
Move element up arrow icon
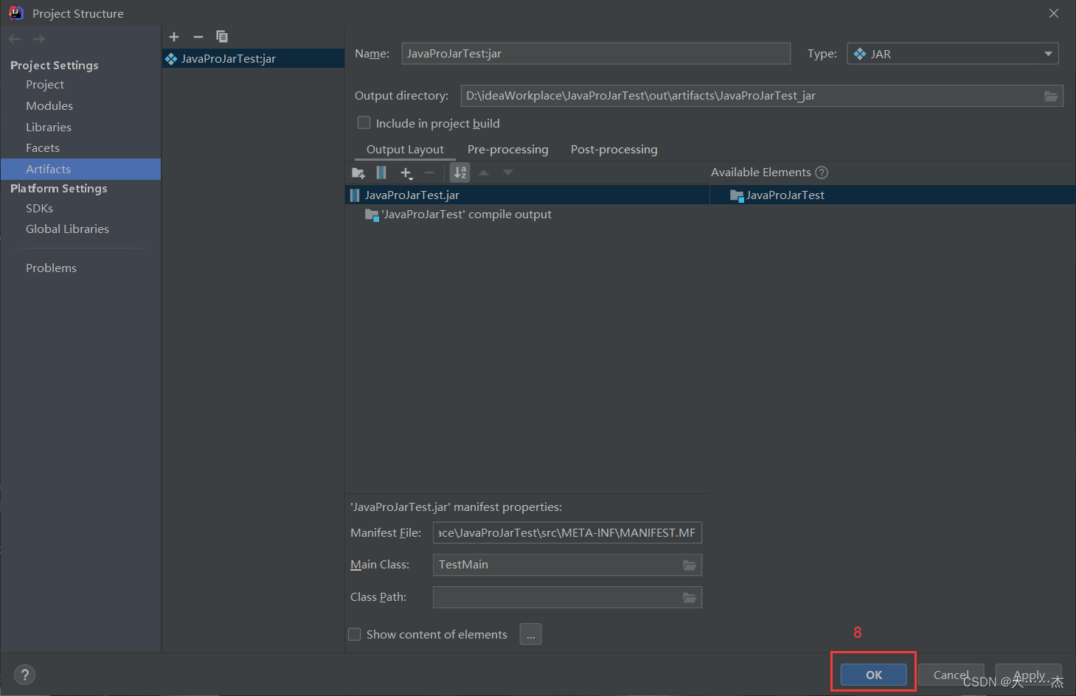[x=484, y=173]
